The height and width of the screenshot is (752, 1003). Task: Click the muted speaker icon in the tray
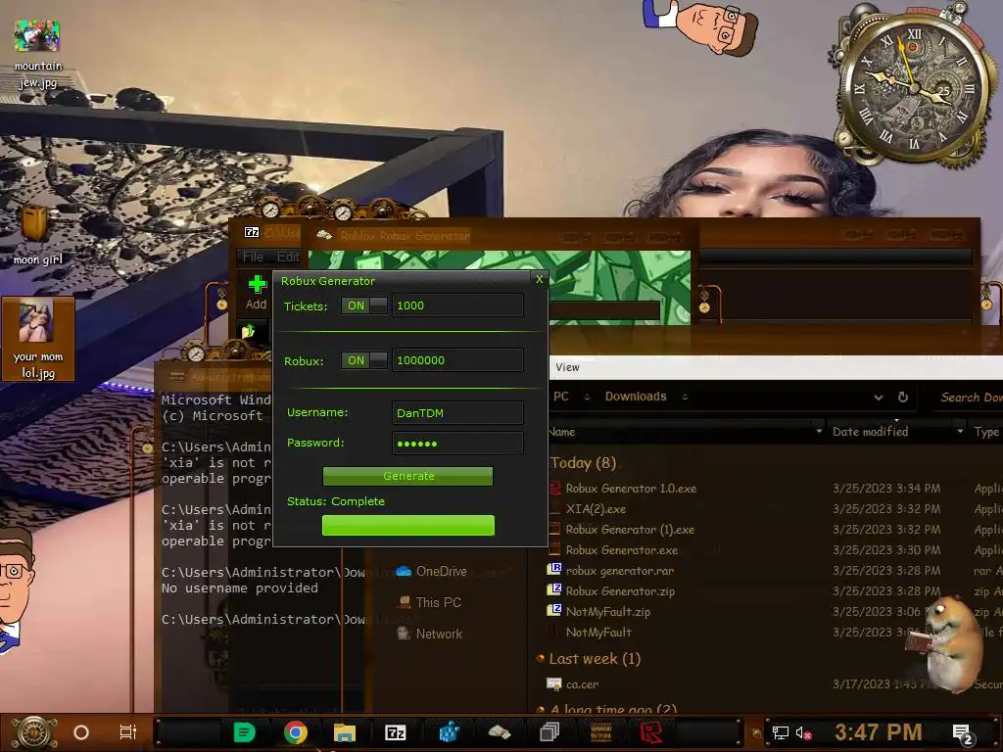pos(803,732)
